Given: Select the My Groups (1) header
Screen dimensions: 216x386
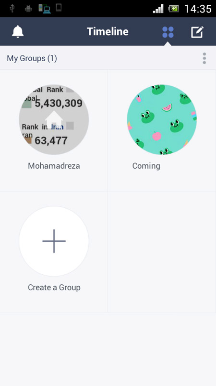Looking at the screenshot, I should [32, 58].
